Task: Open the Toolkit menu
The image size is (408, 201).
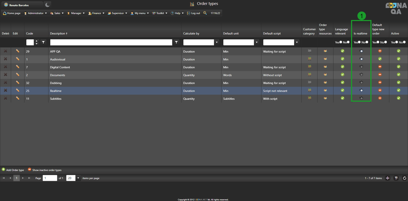Action: (160, 13)
